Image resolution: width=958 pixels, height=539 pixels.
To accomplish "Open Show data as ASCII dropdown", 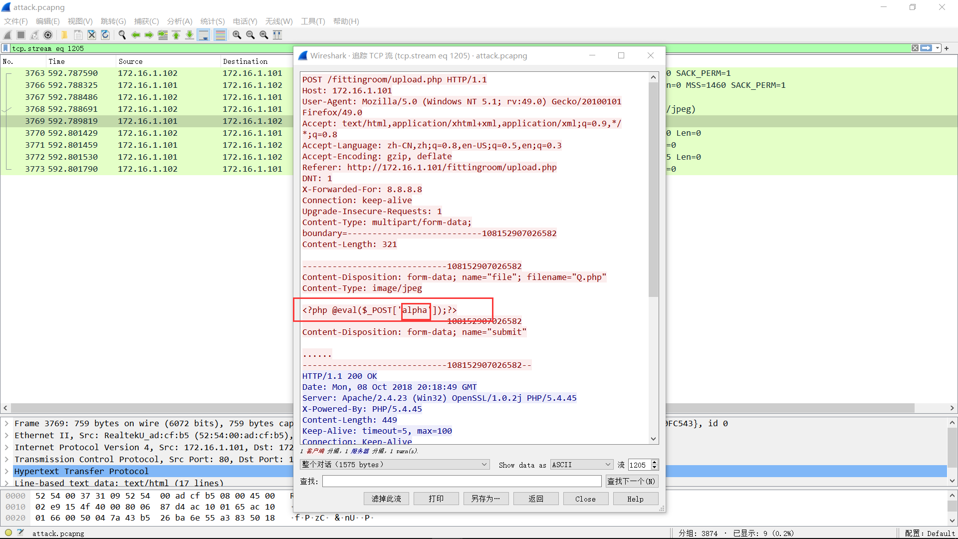I will coord(582,465).
